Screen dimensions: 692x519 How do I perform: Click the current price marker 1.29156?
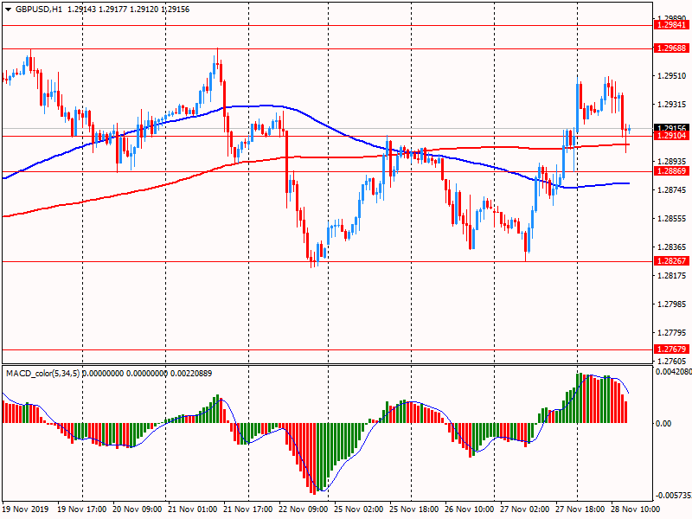(671, 128)
